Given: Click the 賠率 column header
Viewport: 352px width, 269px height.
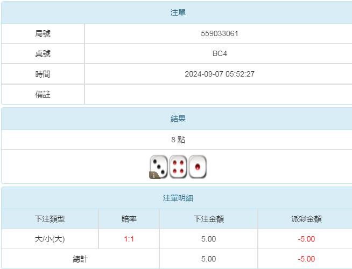Looking at the screenshot, I should point(129,219).
